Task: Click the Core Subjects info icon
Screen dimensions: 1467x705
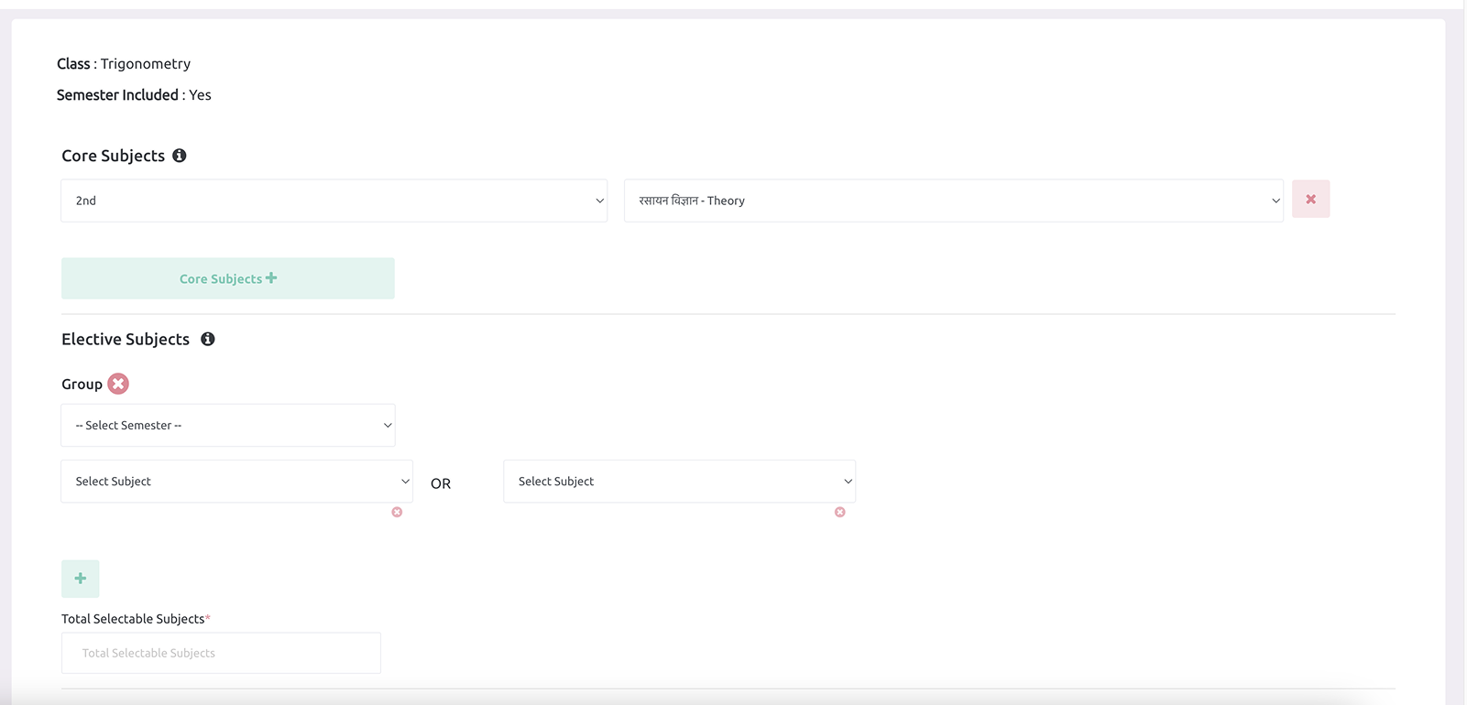Action: (180, 156)
